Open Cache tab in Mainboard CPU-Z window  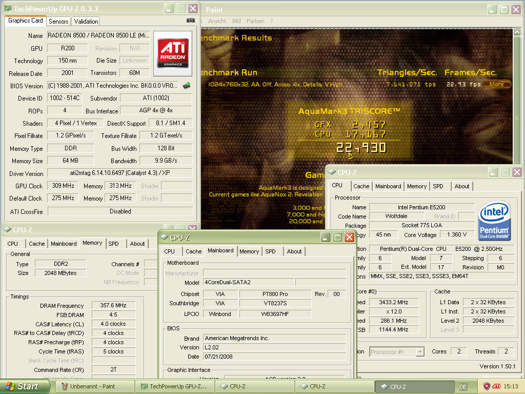193,251
